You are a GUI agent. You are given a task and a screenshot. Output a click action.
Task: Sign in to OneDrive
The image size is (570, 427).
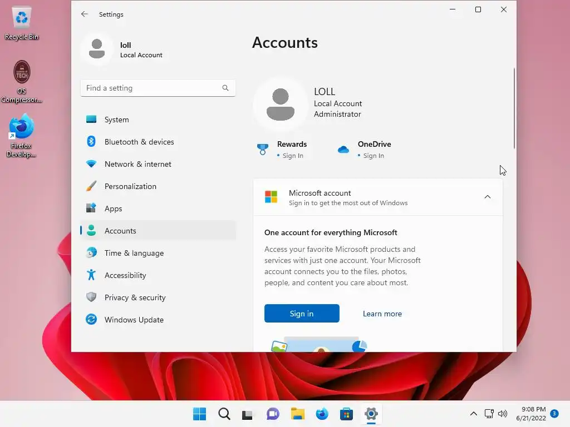374,156
